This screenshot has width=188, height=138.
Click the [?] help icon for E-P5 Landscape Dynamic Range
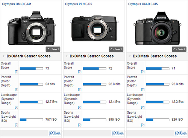point(80,107)
